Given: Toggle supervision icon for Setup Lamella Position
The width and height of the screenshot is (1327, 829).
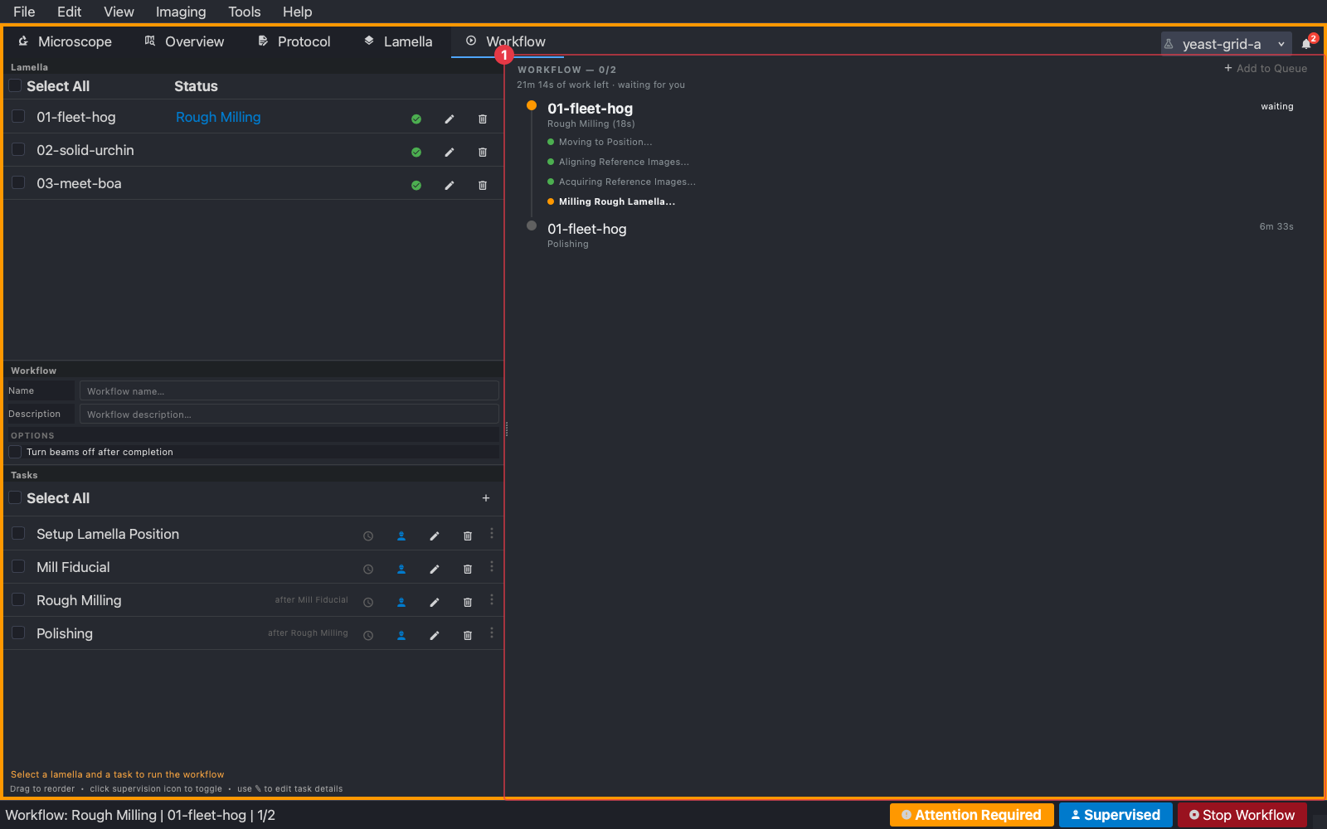Looking at the screenshot, I should tap(401, 536).
